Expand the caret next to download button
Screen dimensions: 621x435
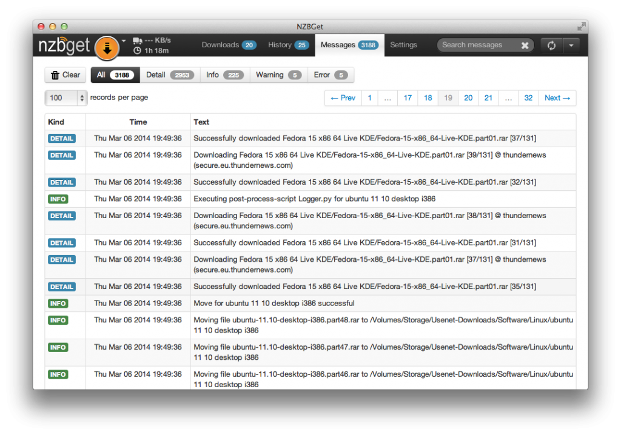pyautogui.click(x=125, y=40)
